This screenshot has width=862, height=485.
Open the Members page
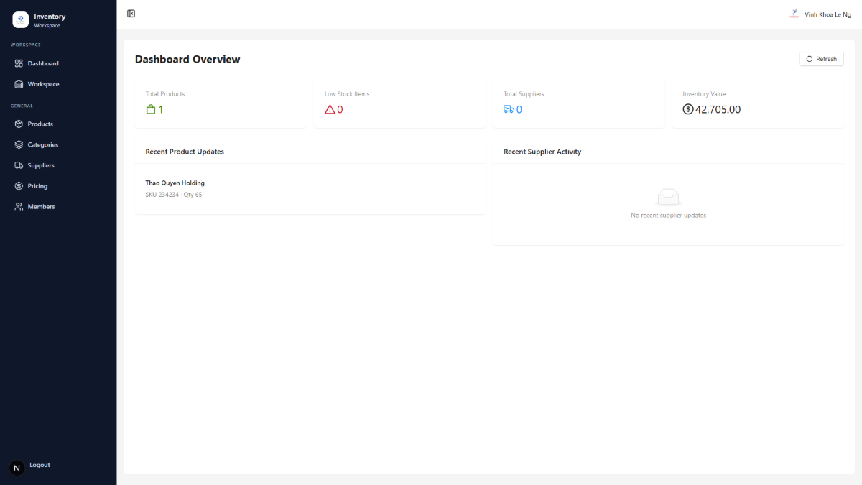pyautogui.click(x=41, y=207)
